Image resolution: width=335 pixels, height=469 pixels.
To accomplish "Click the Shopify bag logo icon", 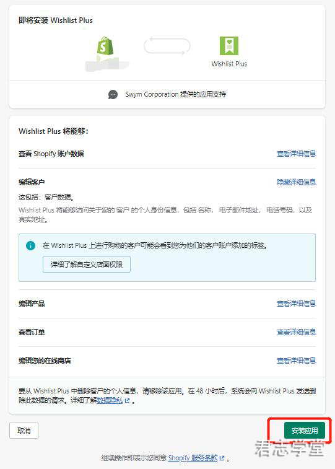I will pyautogui.click(x=105, y=46).
